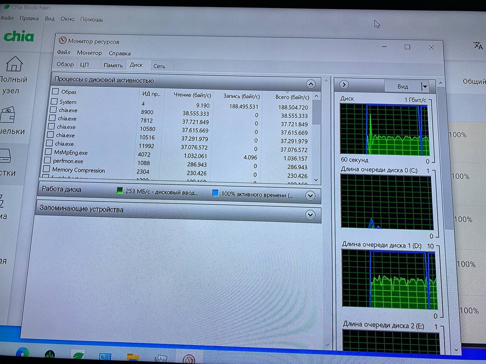Click the 1.036.157 total value
The width and height of the screenshot is (486, 364).
295,158
